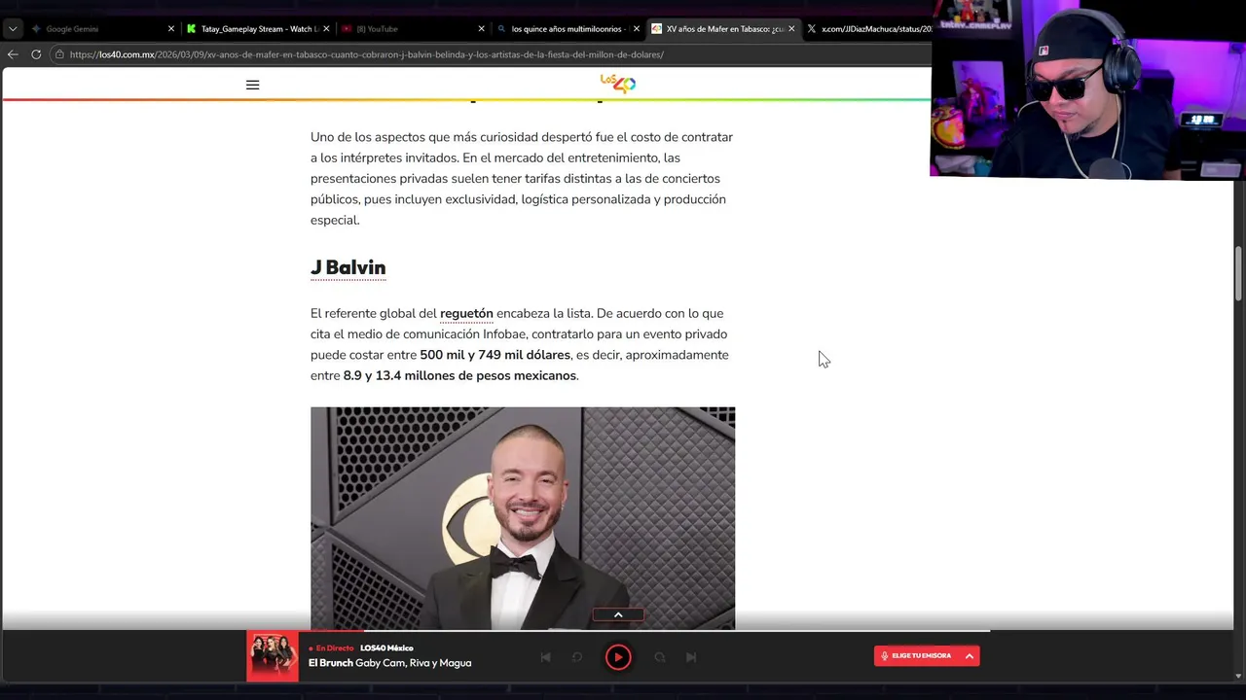1246x700 pixels.
Task: Close the XV años de Mafer tab
Action: [791, 29]
